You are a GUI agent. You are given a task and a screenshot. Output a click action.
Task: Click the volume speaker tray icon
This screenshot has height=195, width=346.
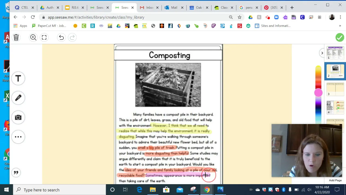[309, 190]
